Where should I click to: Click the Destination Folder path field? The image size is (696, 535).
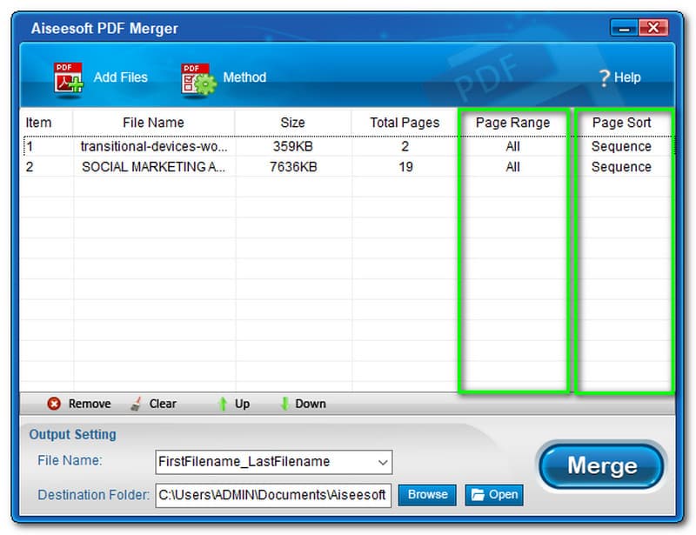pos(273,495)
